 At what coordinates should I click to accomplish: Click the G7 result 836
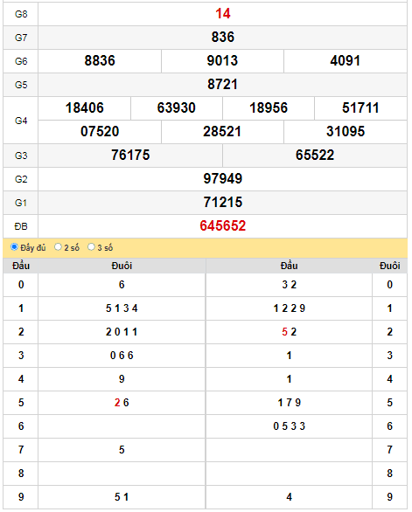[223, 38]
